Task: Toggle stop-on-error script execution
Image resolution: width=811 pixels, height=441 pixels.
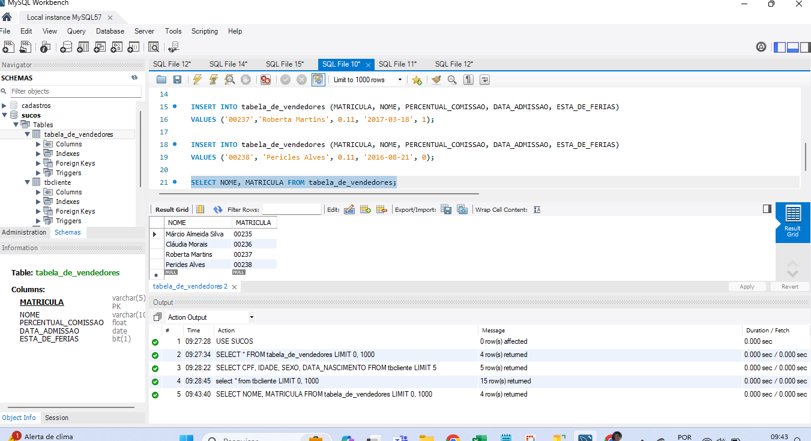Action: click(265, 80)
